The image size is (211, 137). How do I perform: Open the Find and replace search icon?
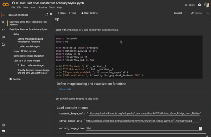[3, 22]
